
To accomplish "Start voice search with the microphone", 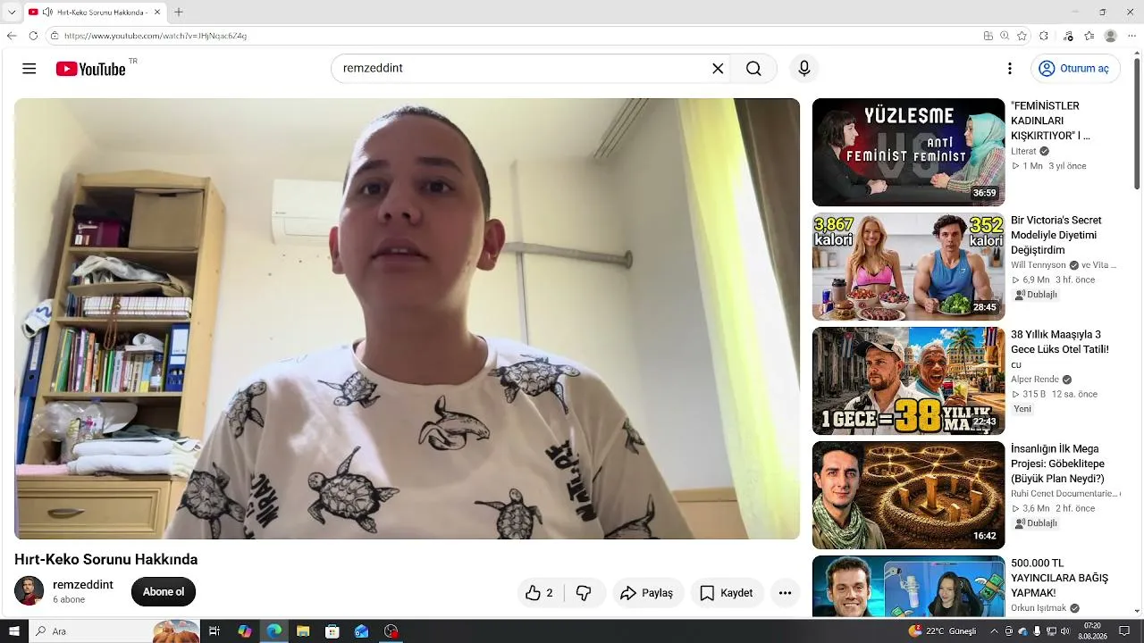I will click(804, 69).
